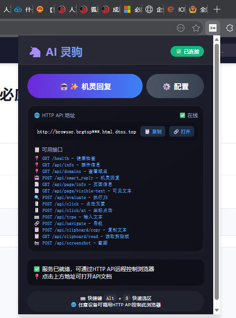
Task: Click the pin icon beside 点击上方地址
Action: coord(37,277)
